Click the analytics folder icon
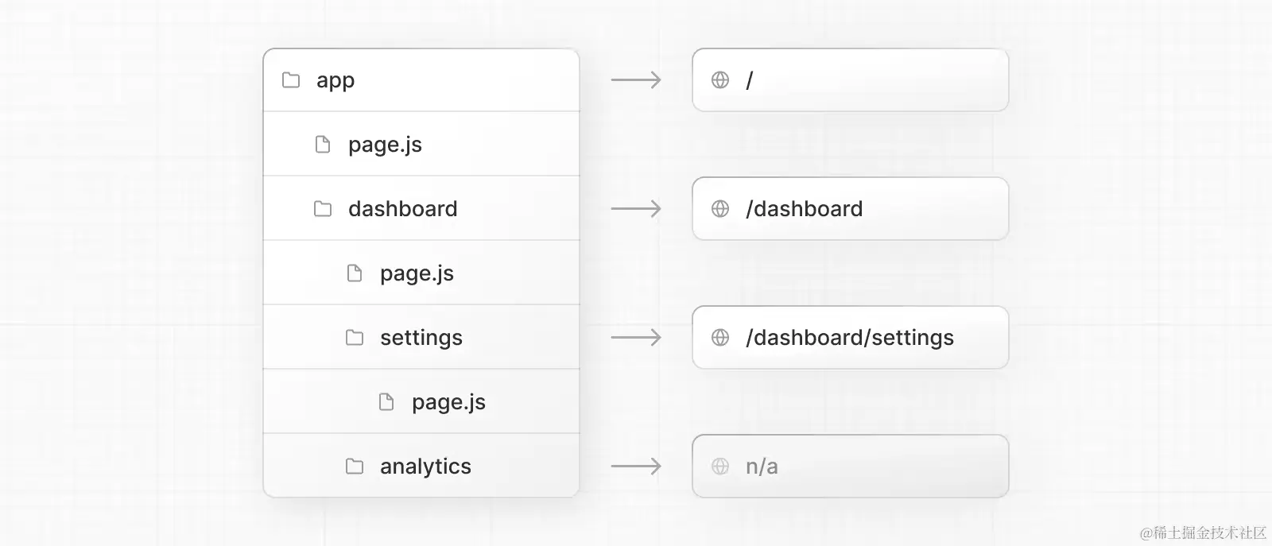Image resolution: width=1272 pixels, height=546 pixels. [355, 467]
